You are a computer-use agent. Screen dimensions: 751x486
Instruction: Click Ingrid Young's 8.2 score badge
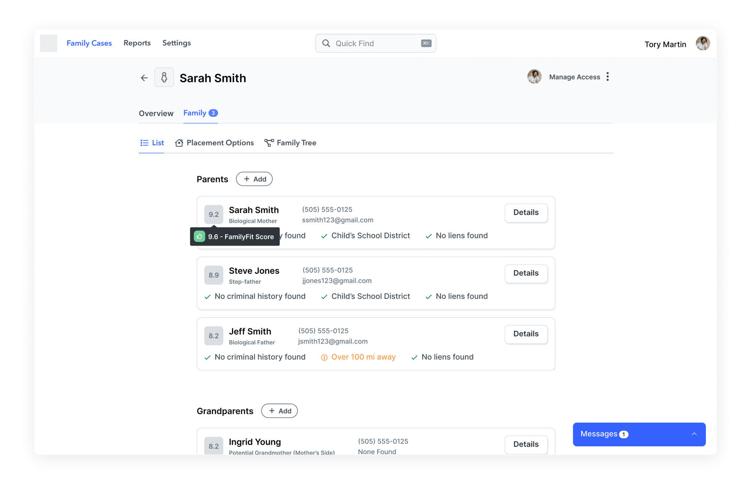tap(214, 446)
